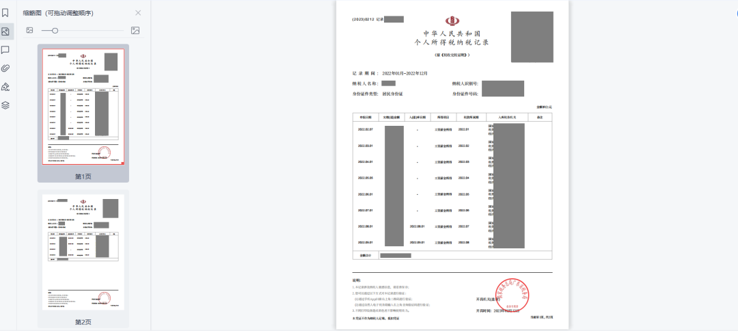Click the large-image icon to enlarge thumbnails

point(135,31)
